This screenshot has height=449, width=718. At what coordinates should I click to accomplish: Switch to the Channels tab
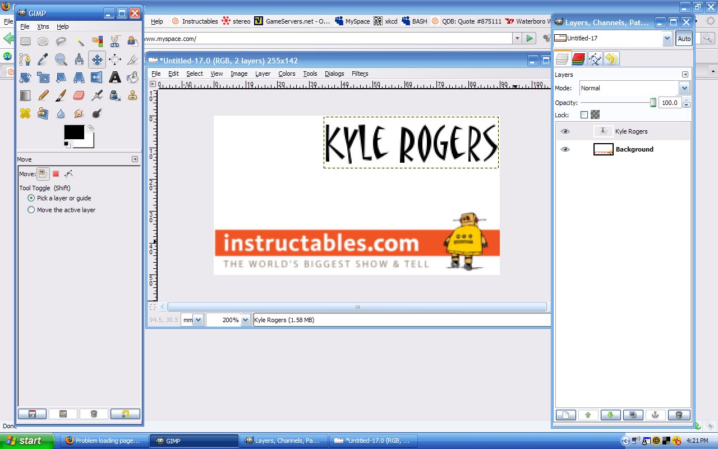pyautogui.click(x=579, y=58)
